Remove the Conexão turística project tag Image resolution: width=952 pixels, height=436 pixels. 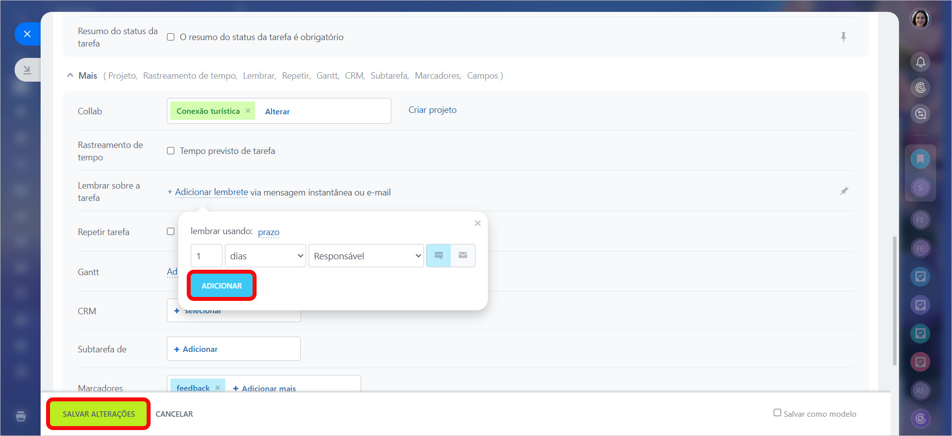pos(248,111)
